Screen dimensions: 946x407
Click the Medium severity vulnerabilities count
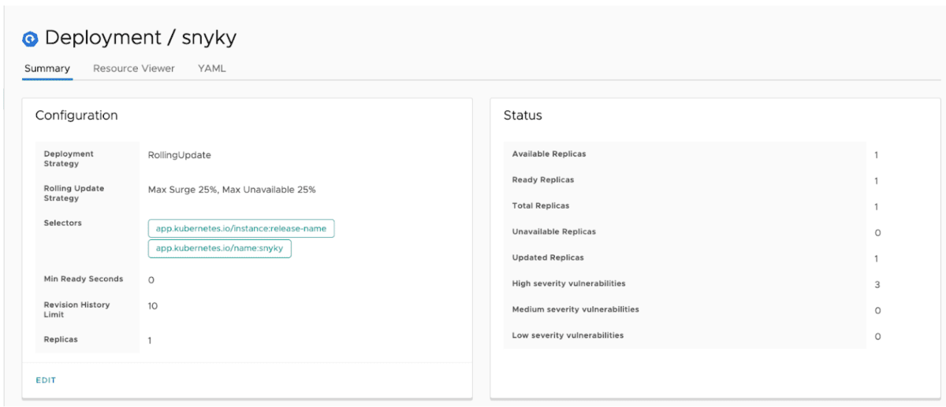[x=877, y=311]
